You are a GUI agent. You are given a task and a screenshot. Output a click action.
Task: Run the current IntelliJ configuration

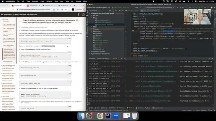tap(177, 7)
